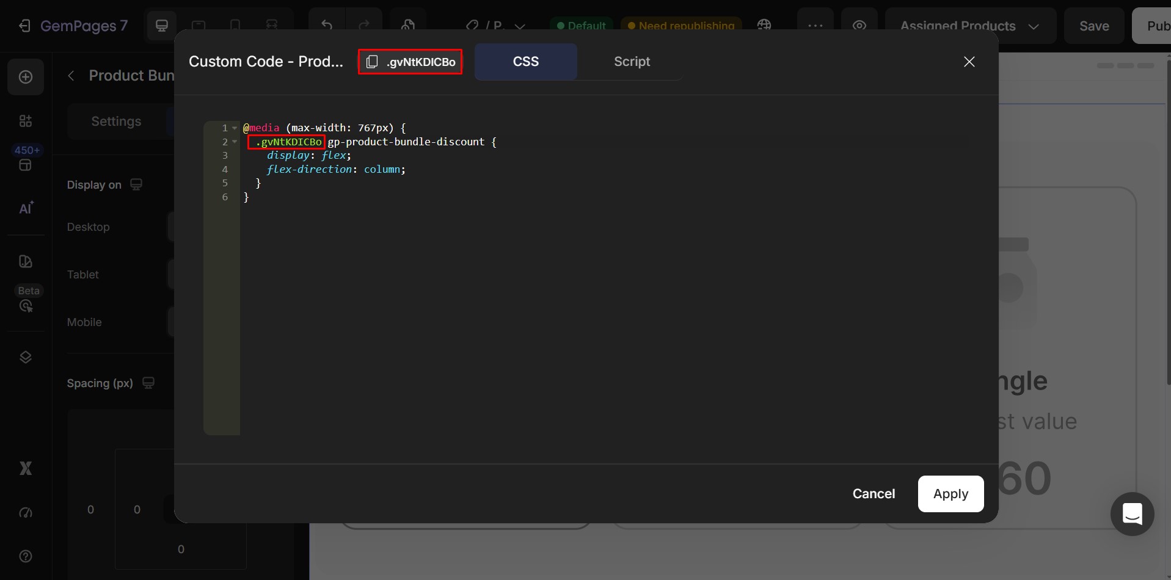Open the layers stack icon in sidebar

tap(26, 357)
